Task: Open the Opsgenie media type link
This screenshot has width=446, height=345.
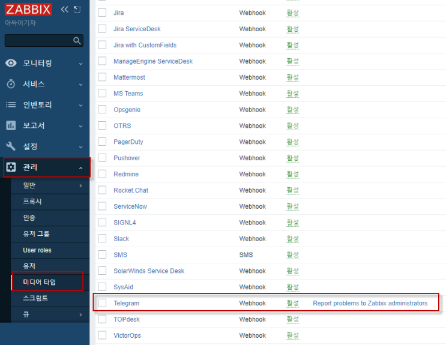Action: point(127,110)
